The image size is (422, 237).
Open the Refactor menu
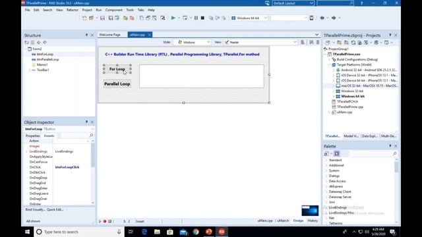pyautogui.click(x=73, y=10)
